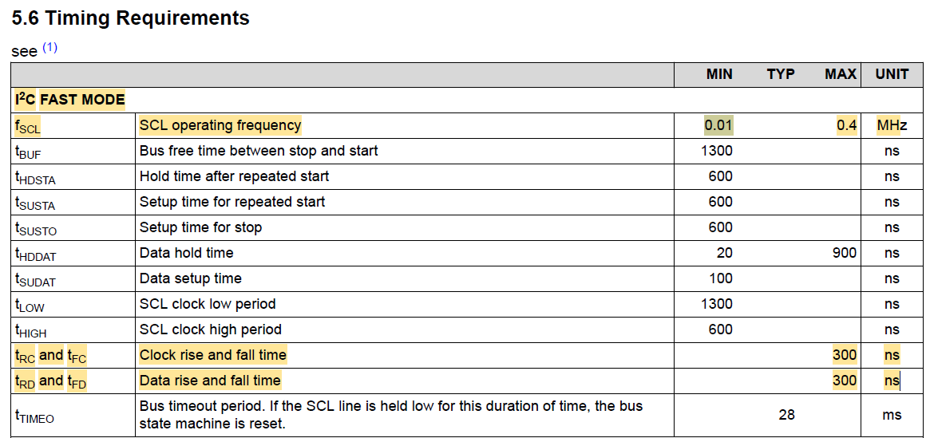
Task: Click the highlighted 0.4 maximum value
Action: 846,125
